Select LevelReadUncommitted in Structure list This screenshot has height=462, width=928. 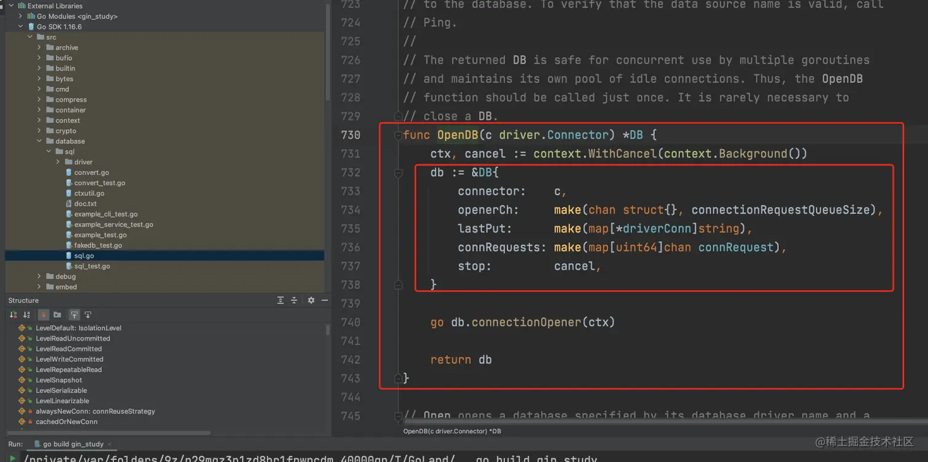click(73, 339)
